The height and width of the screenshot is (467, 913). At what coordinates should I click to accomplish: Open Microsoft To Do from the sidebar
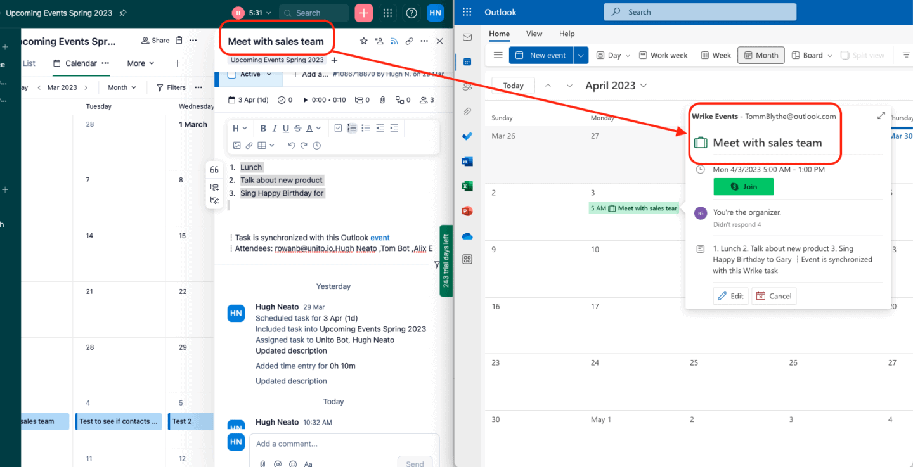pos(467,136)
